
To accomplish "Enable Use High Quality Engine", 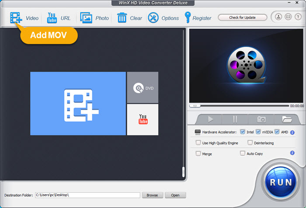I will [198, 142].
